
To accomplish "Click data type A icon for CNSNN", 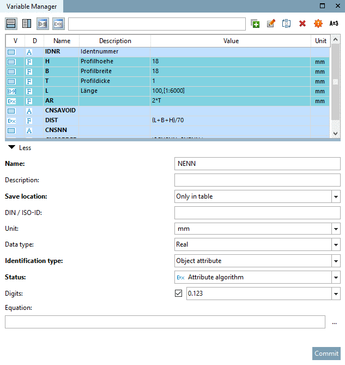I will tap(29, 130).
